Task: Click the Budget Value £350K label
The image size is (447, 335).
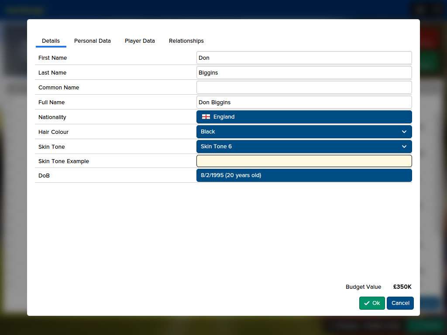Action: pos(402,287)
